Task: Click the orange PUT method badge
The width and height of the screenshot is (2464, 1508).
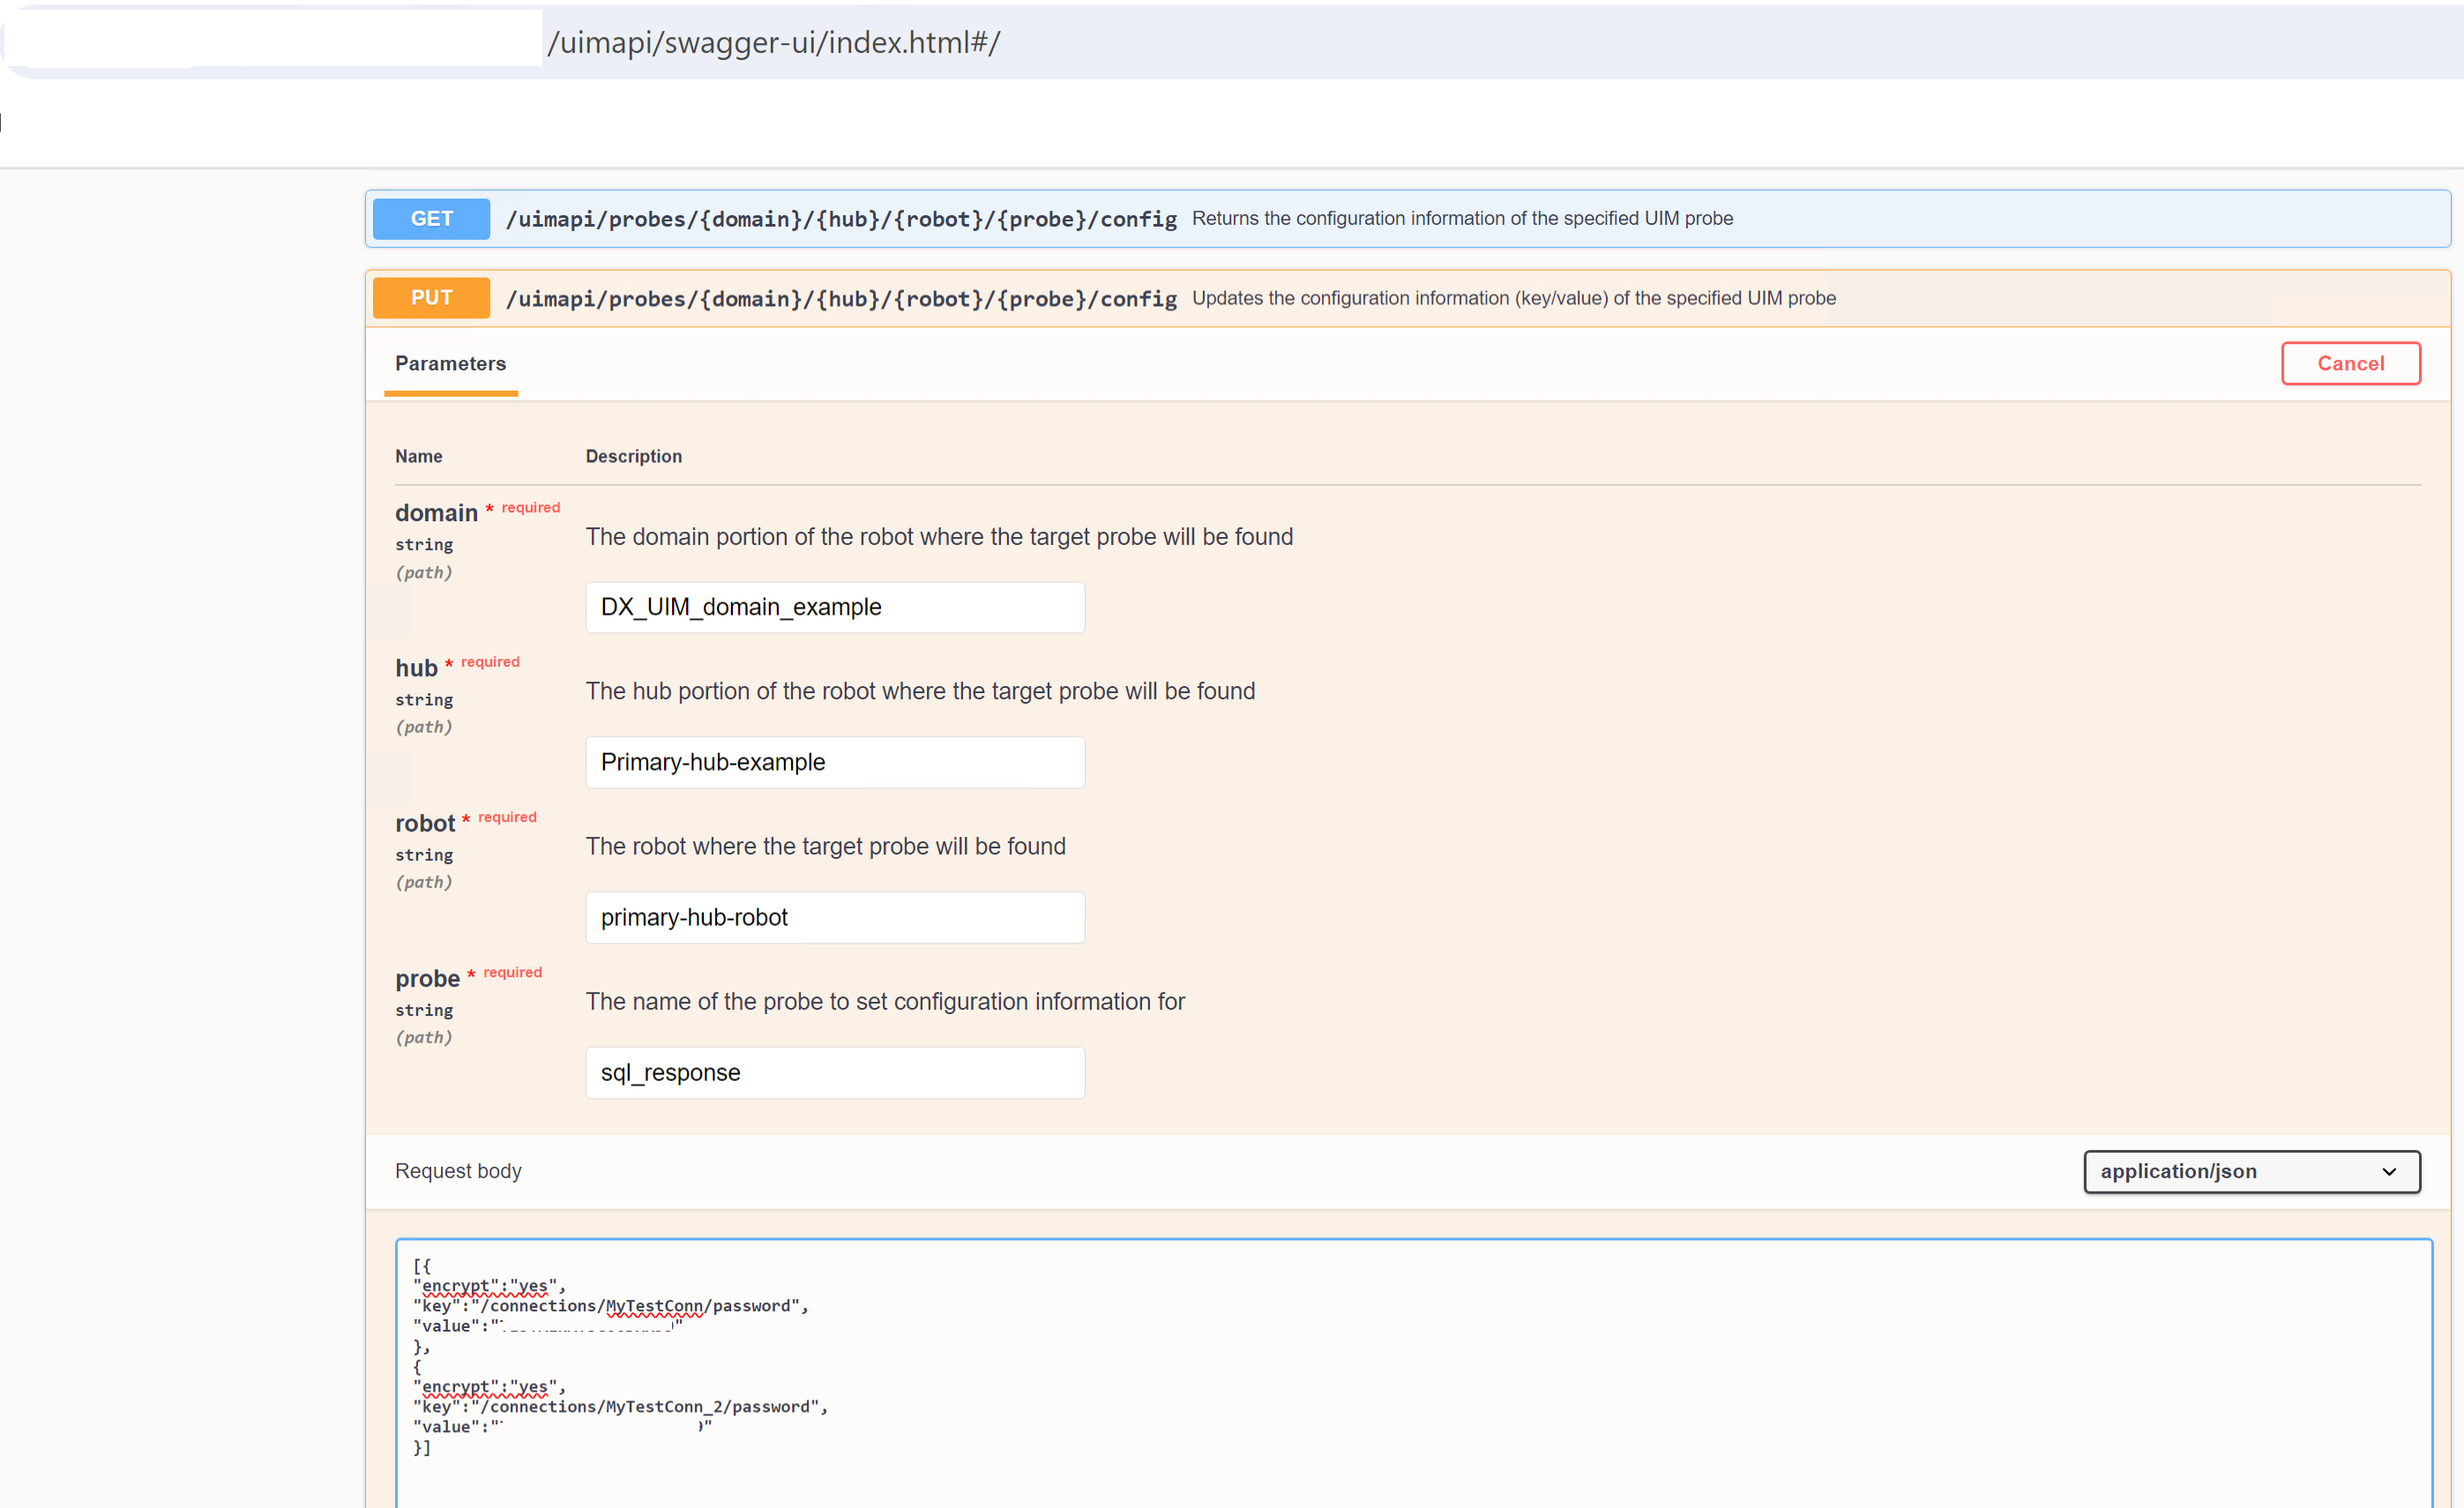Action: (431, 298)
